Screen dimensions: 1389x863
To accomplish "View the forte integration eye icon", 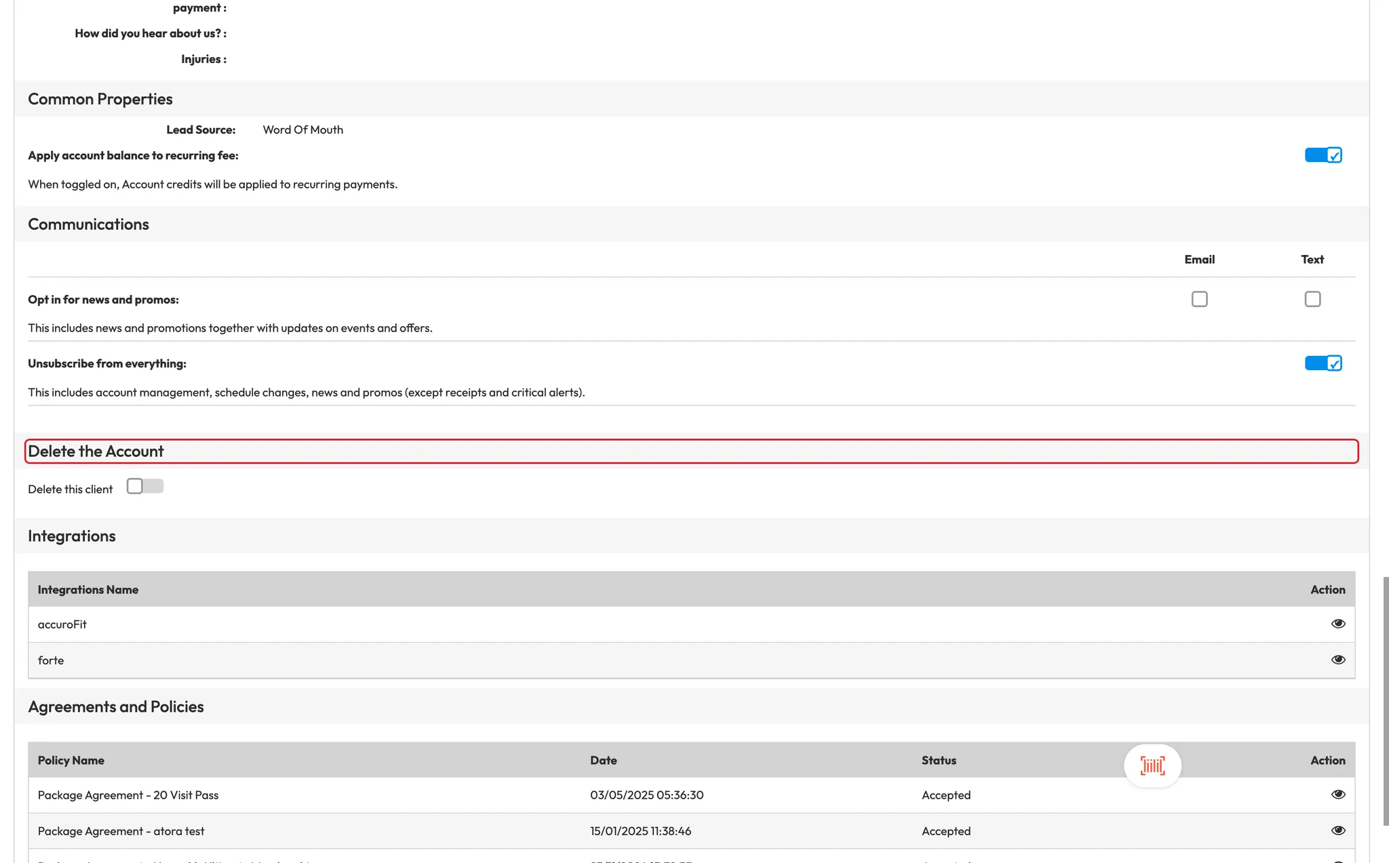I will [1337, 660].
